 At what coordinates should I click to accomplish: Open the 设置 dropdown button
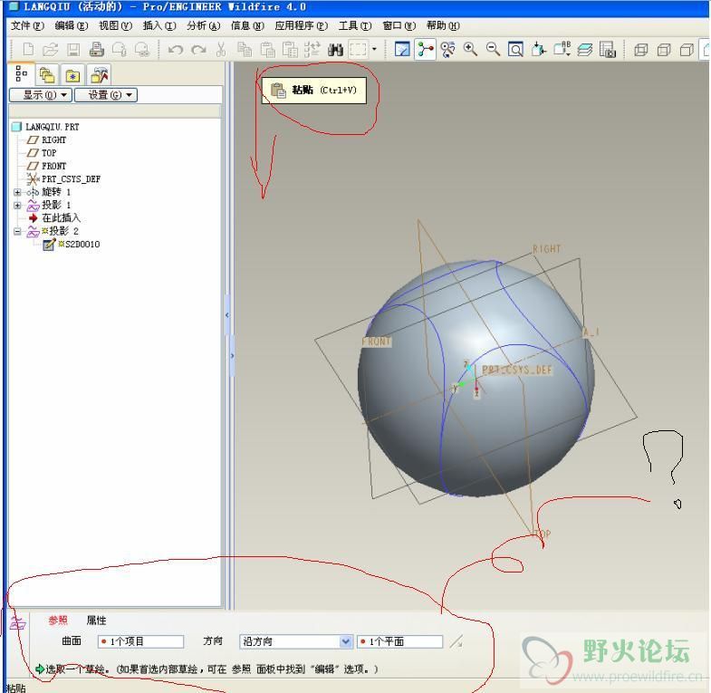coord(106,95)
